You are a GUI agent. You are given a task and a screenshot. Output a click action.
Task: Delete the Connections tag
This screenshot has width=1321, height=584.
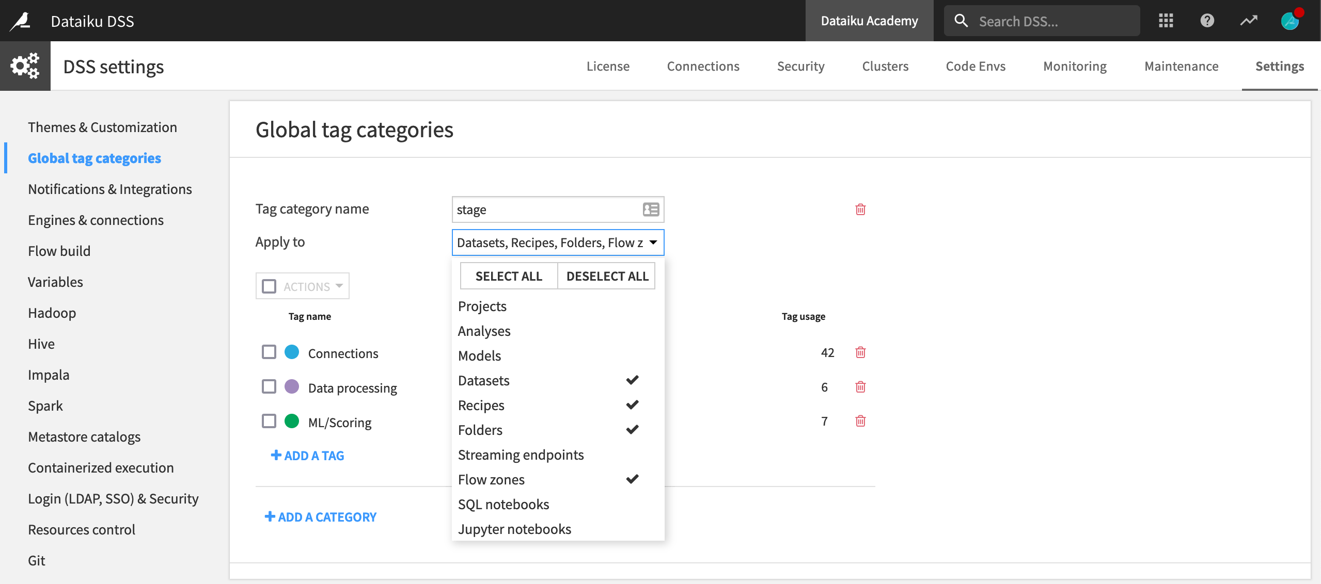(x=860, y=352)
